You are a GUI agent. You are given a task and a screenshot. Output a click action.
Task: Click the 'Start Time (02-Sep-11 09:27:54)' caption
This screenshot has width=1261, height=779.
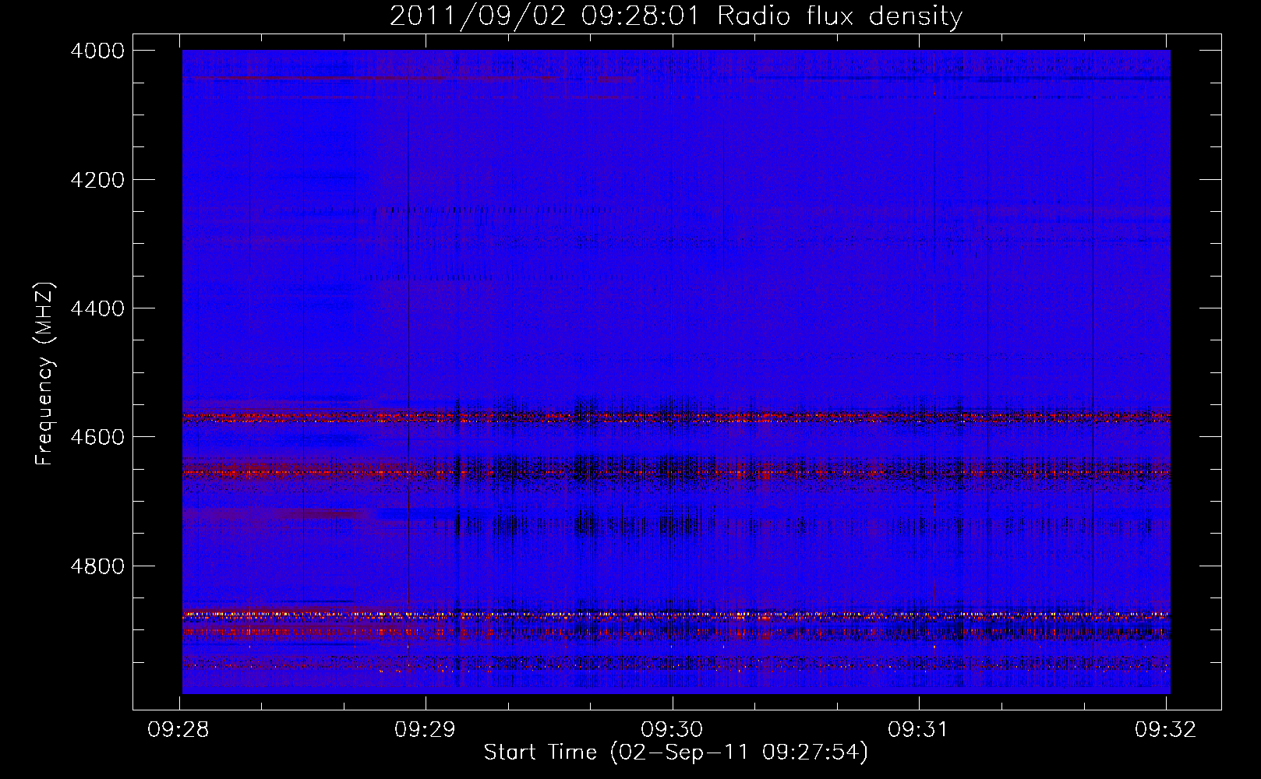(x=676, y=753)
